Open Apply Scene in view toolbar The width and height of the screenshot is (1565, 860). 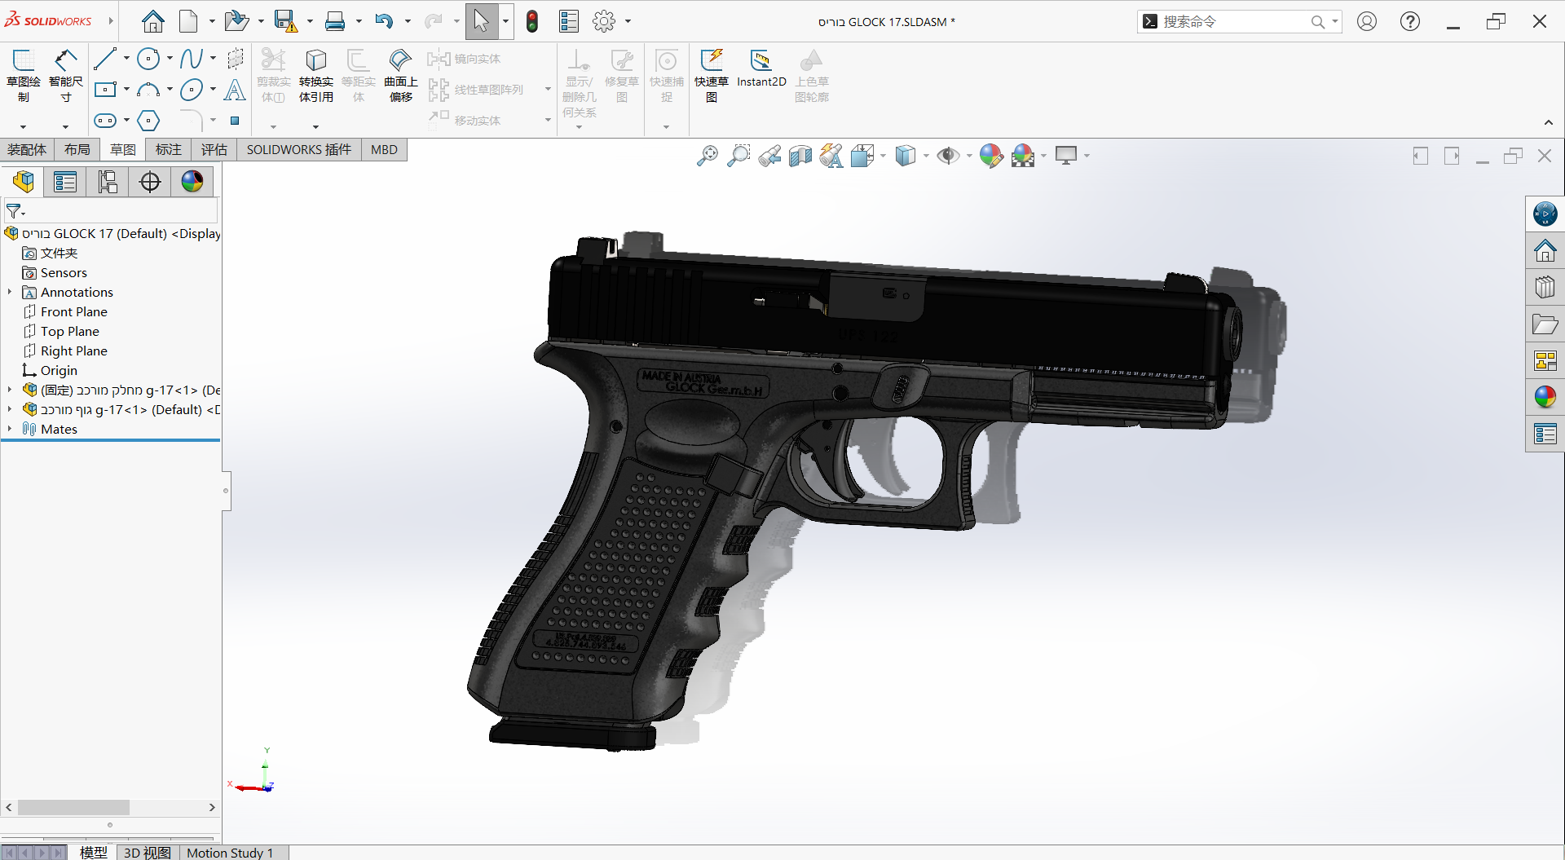pos(1023,155)
